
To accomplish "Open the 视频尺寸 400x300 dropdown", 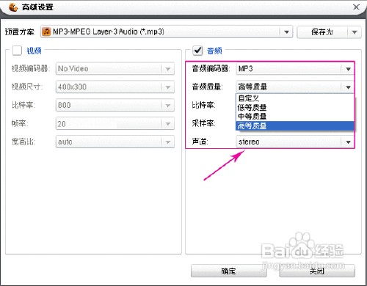I will [x=115, y=87].
